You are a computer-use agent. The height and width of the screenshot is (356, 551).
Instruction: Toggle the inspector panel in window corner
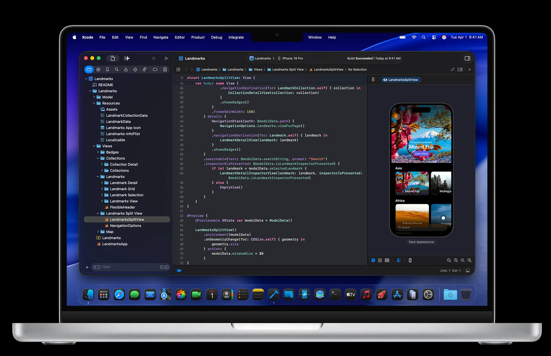(x=467, y=58)
